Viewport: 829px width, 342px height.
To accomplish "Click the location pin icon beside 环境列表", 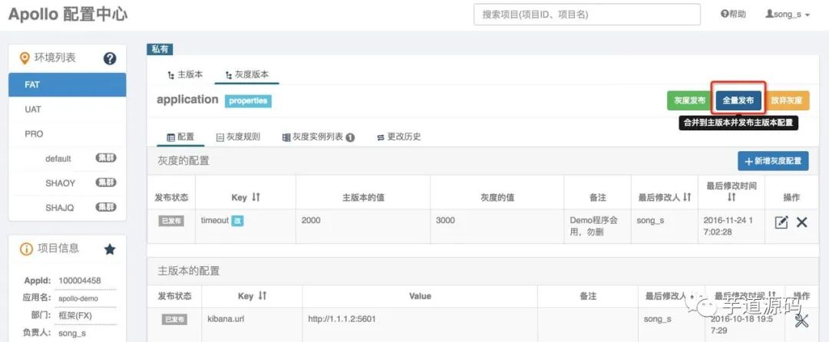I will [24, 58].
